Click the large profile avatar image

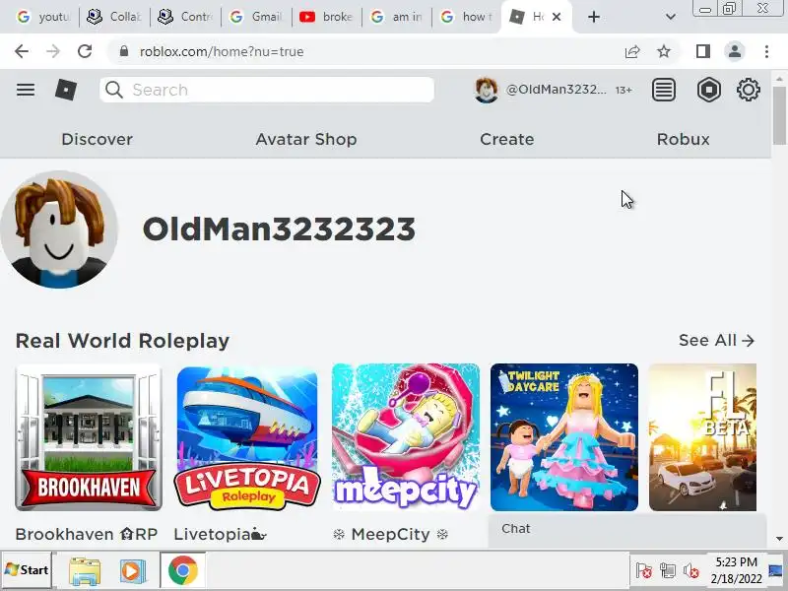pyautogui.click(x=59, y=230)
